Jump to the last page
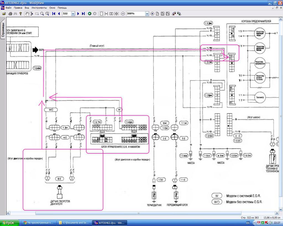 (83, 14)
